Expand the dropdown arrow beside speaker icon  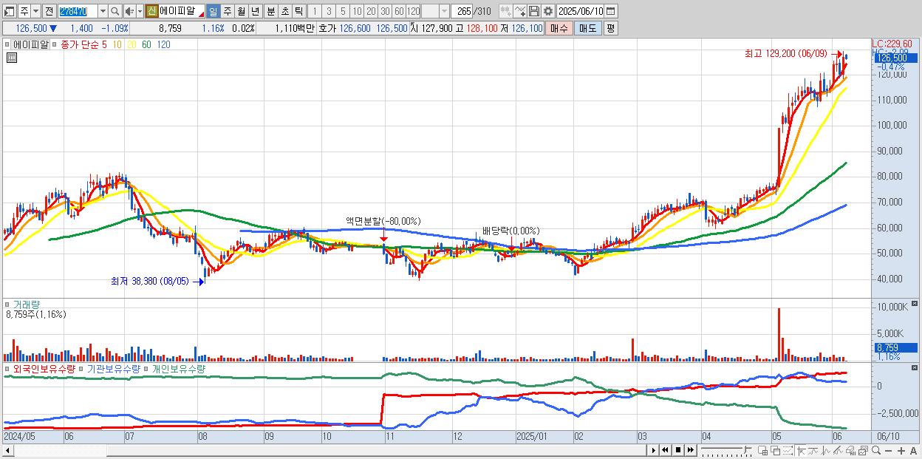(x=140, y=11)
